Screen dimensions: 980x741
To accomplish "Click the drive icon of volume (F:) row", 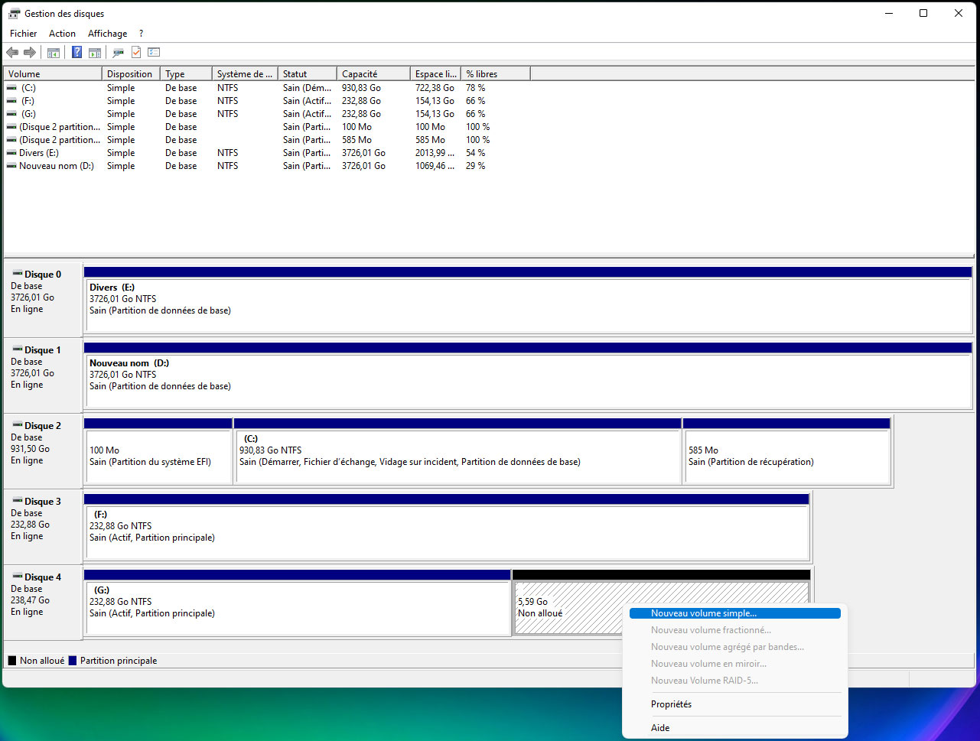I will 11,101.
